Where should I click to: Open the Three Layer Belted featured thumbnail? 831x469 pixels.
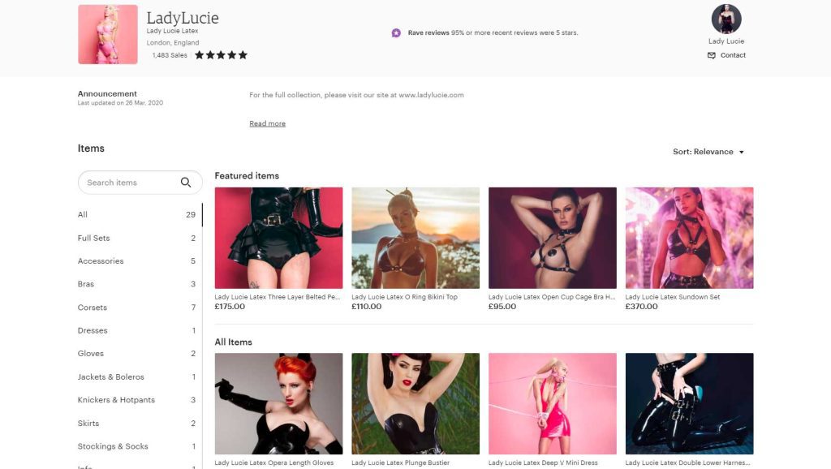pyautogui.click(x=279, y=238)
